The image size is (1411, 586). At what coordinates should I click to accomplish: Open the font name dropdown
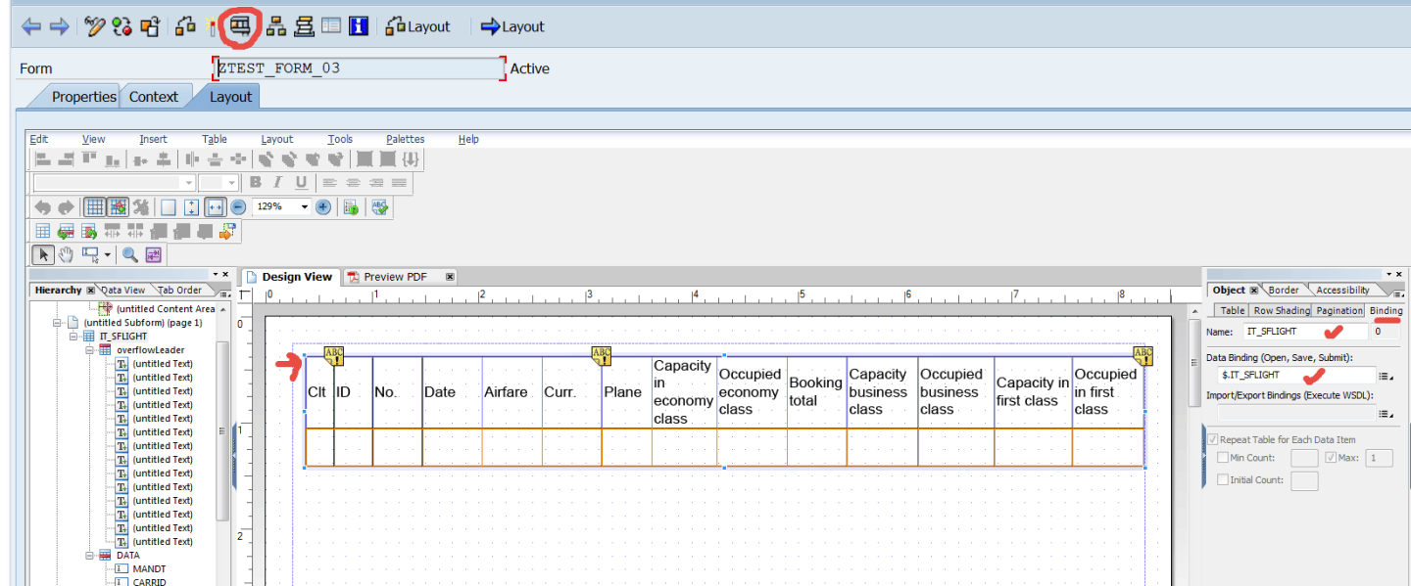188,183
